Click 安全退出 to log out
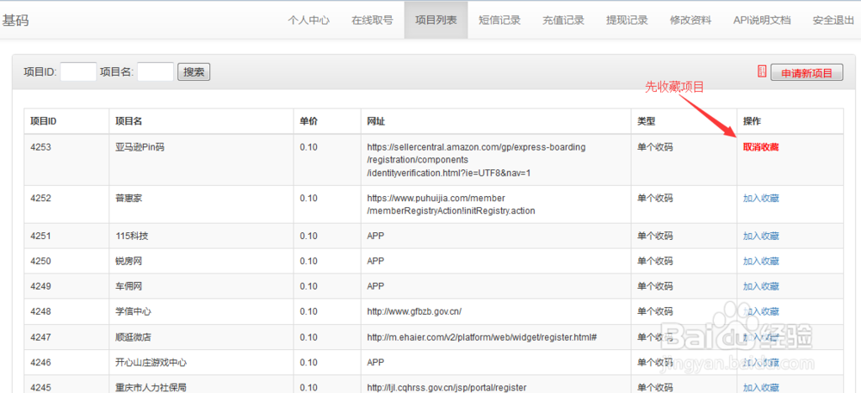 pyautogui.click(x=833, y=21)
